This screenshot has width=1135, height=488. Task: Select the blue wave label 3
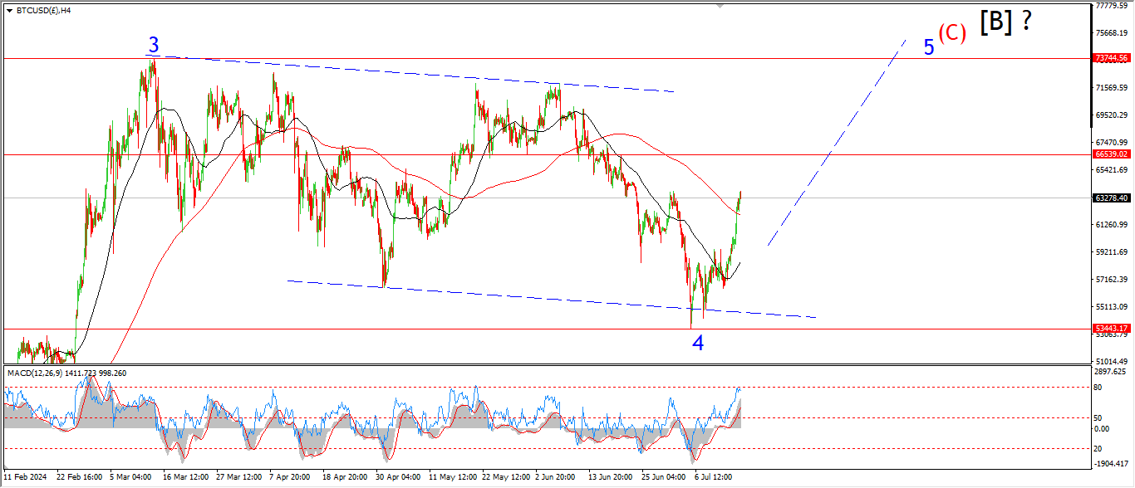(154, 45)
